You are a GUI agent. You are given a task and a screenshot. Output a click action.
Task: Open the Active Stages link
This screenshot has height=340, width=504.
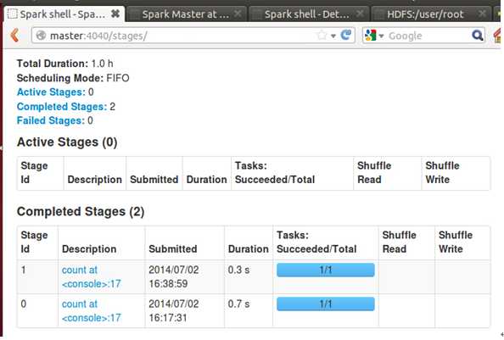point(51,92)
